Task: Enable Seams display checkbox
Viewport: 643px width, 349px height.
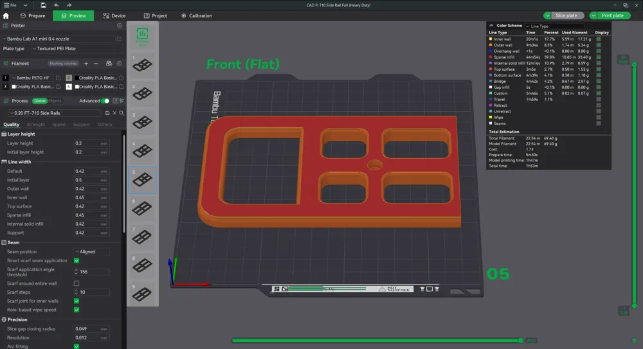Action: coord(599,123)
